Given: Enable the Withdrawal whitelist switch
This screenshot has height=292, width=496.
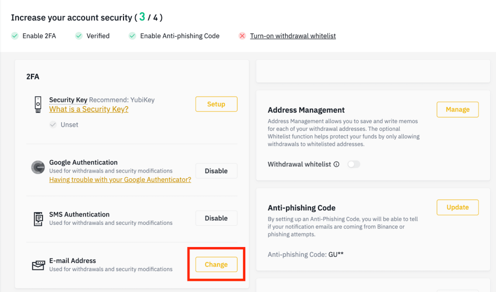Looking at the screenshot, I should click(x=354, y=164).
